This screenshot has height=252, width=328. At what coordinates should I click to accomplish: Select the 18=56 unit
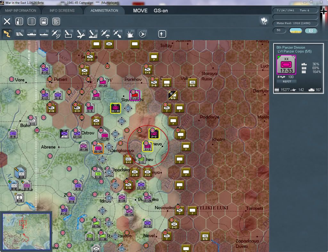point(96,224)
